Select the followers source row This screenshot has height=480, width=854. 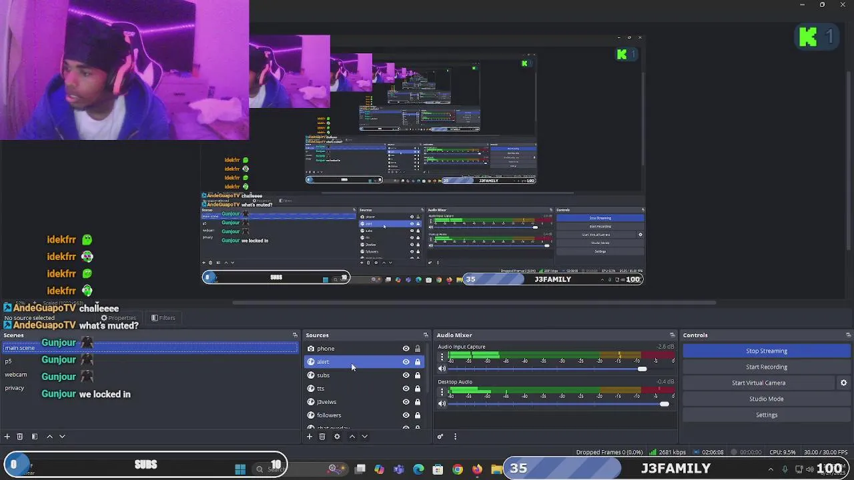click(x=364, y=415)
